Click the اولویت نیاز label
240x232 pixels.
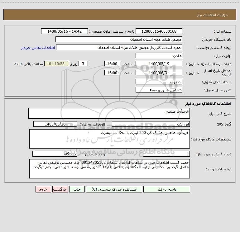223,56
